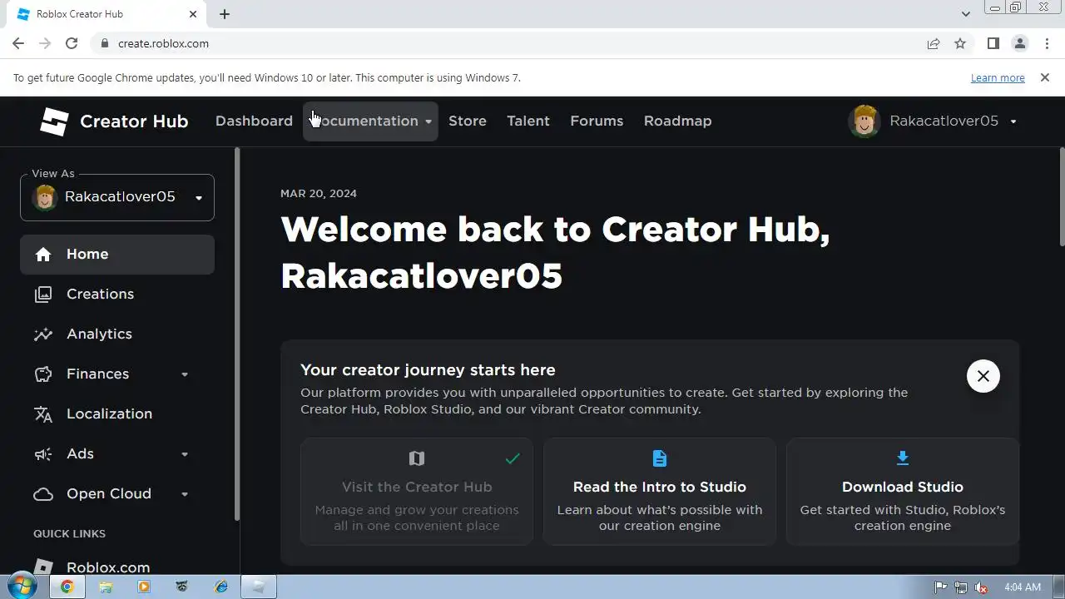Click the Roblox Creator Hub logo icon
1065x599 pixels.
pyautogui.click(x=54, y=121)
